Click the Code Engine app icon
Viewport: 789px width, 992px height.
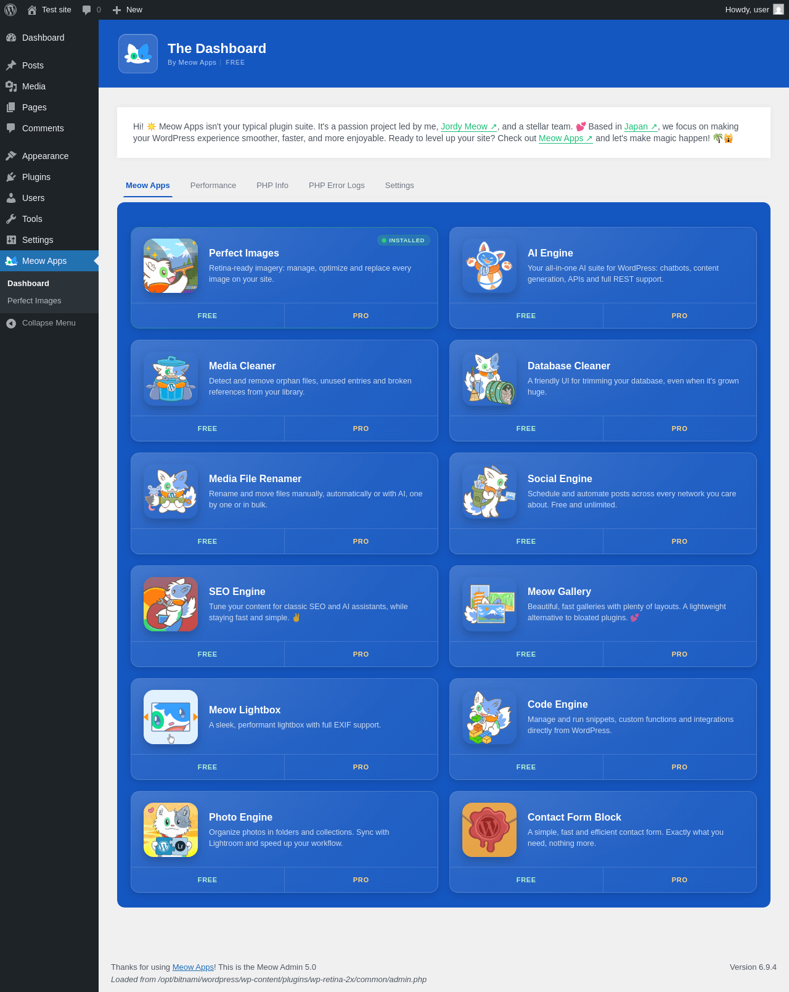489,717
